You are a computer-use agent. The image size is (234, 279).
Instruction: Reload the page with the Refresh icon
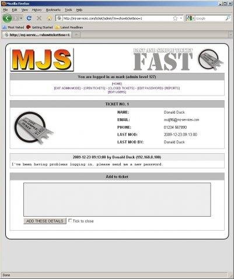pos(29,18)
